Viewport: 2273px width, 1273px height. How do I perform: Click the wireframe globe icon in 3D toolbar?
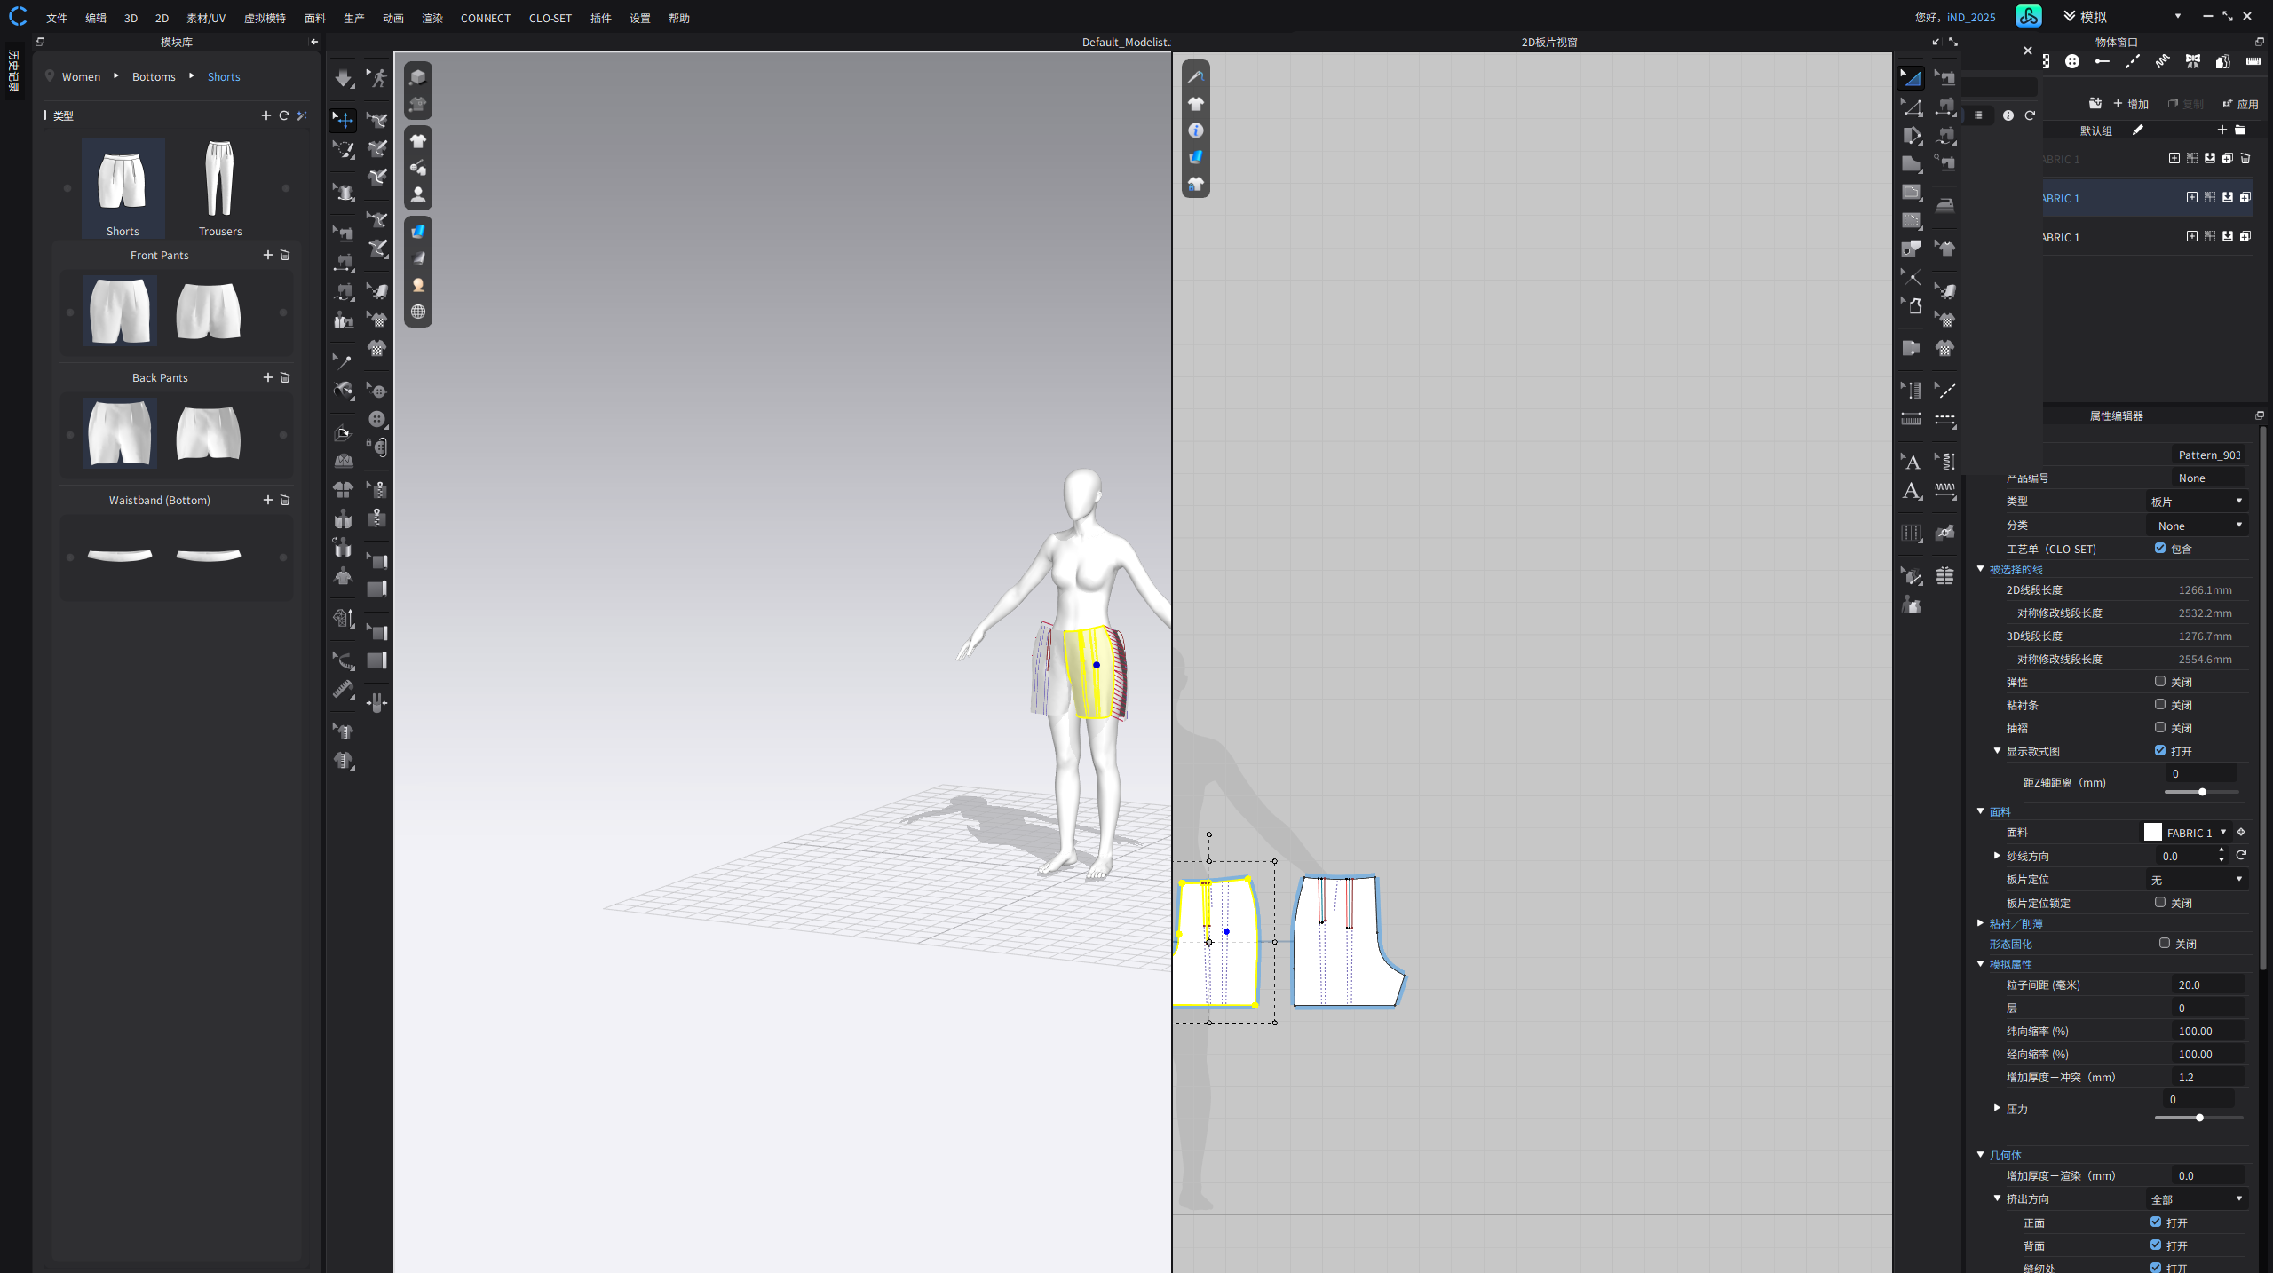(x=418, y=312)
